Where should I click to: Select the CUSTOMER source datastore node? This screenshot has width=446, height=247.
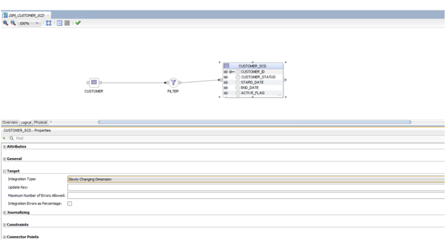pyautogui.click(x=93, y=83)
